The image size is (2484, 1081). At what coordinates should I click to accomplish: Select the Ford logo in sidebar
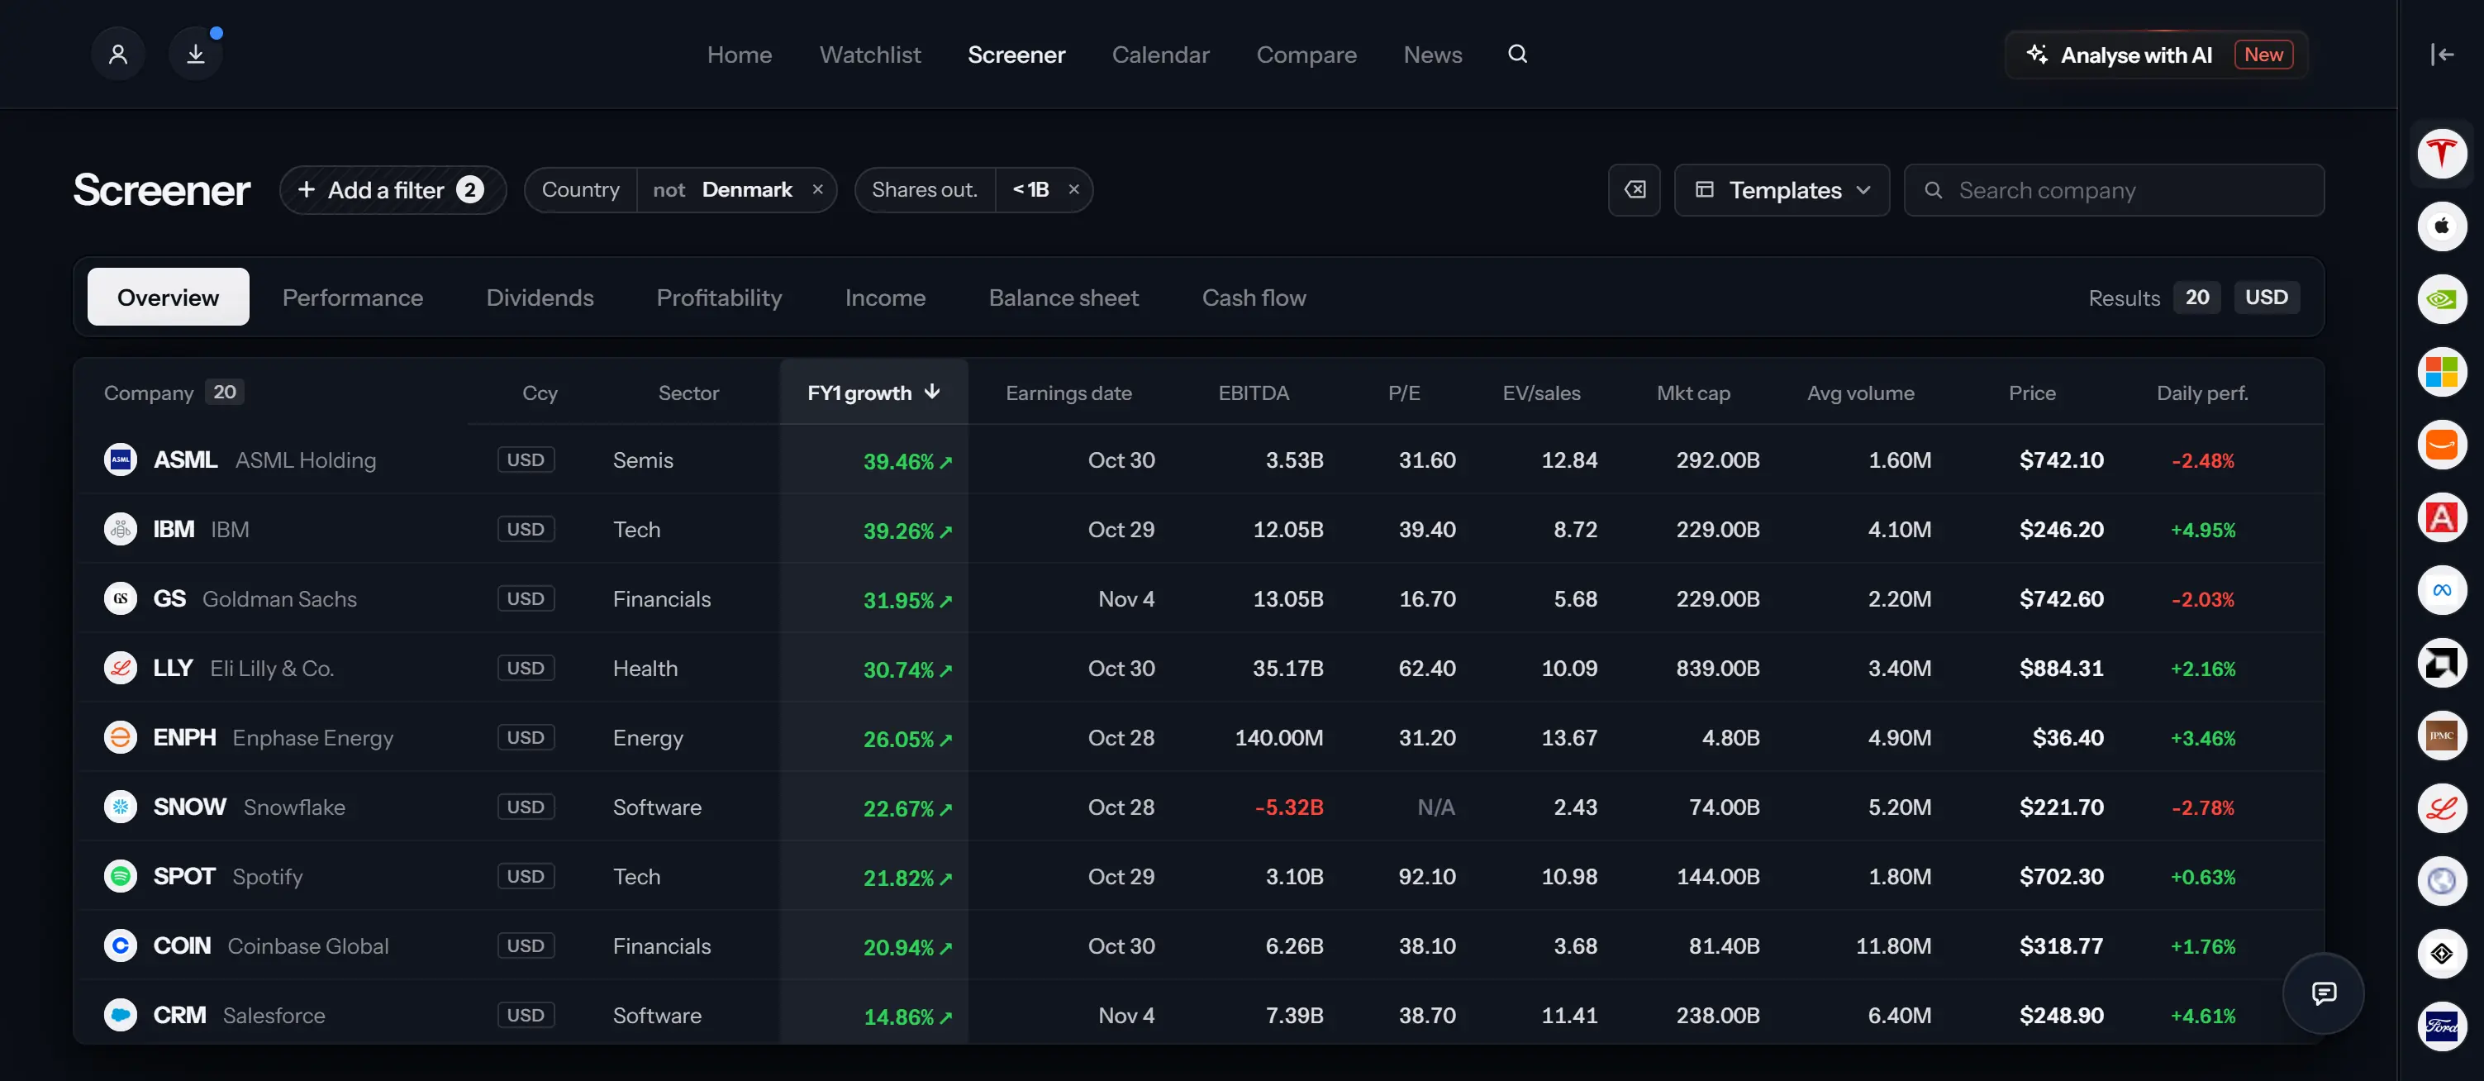pos(2442,1026)
